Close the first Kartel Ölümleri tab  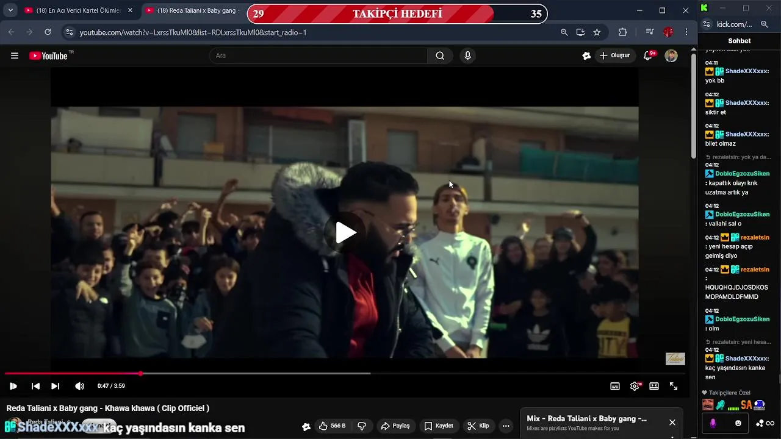(130, 10)
